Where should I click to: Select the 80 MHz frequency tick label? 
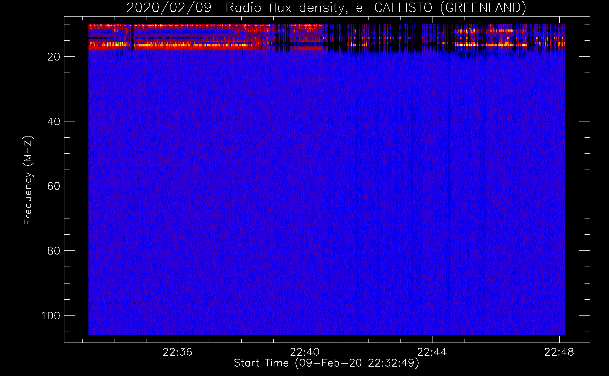point(54,251)
